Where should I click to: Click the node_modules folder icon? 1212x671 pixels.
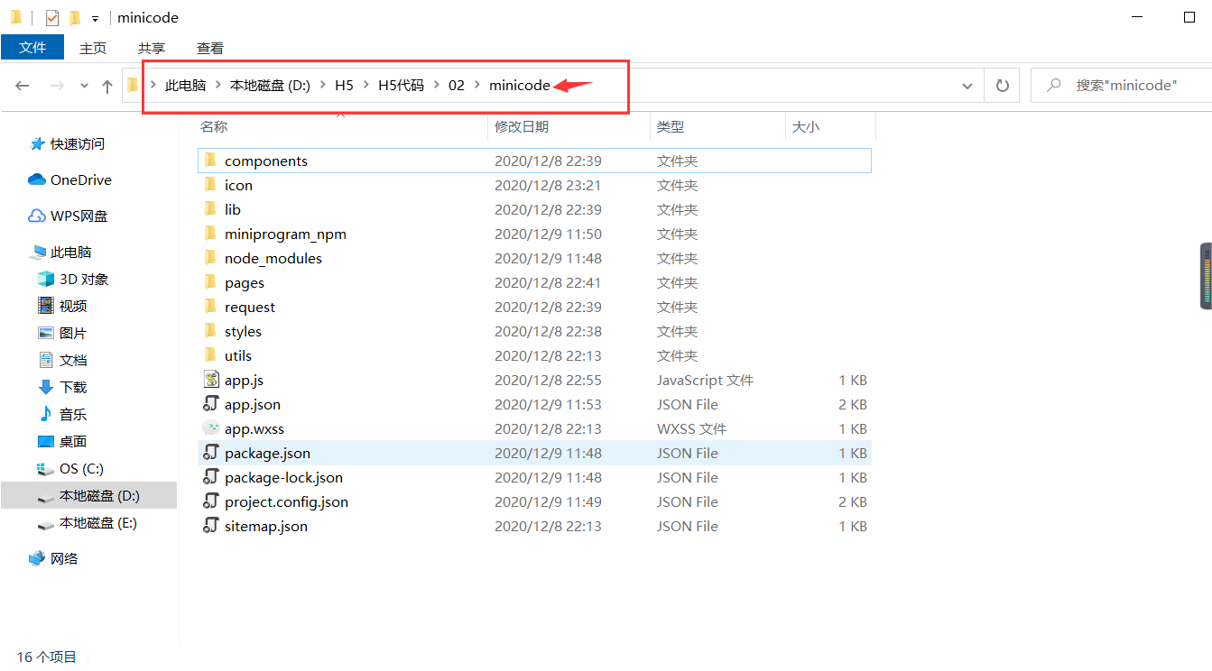coord(211,258)
